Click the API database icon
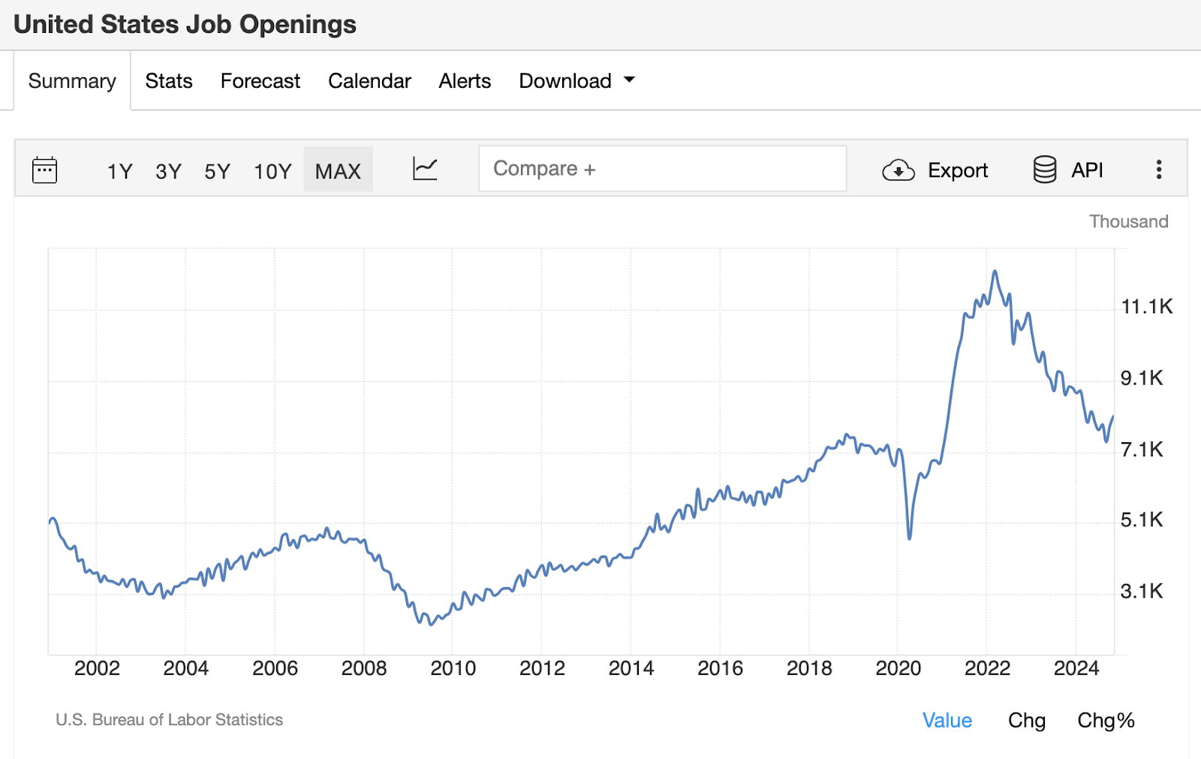 pos(1044,170)
